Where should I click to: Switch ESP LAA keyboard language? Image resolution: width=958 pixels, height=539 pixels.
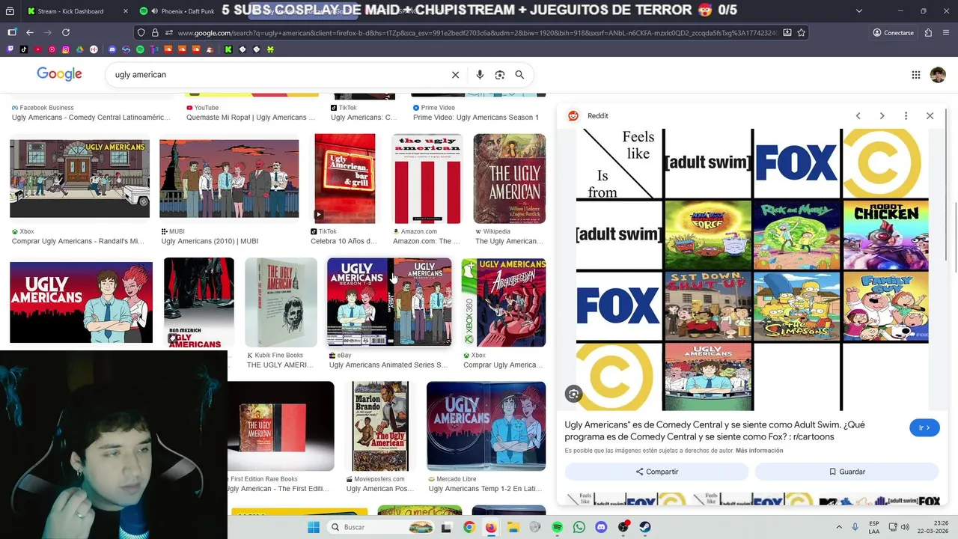874,527
